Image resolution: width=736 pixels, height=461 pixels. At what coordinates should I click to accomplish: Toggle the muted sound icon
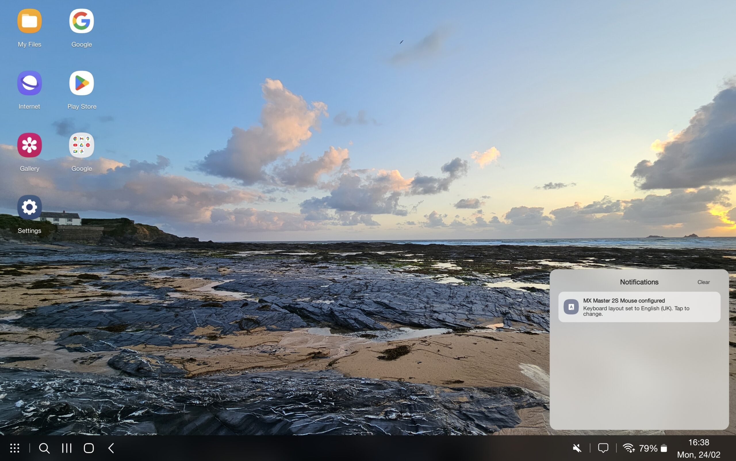577,448
